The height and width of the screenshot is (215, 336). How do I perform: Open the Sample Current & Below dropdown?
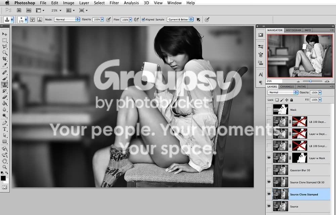pos(180,19)
